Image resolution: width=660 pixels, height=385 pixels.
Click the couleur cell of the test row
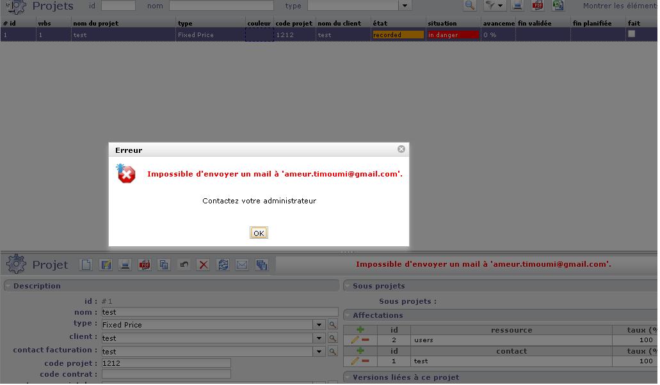pos(259,35)
